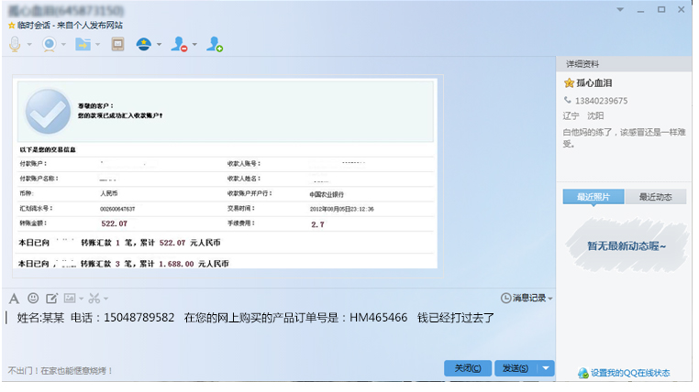Expand the voice call dropdown arrow
Viewport: 699px width, 392px height.
pyautogui.click(x=29, y=45)
